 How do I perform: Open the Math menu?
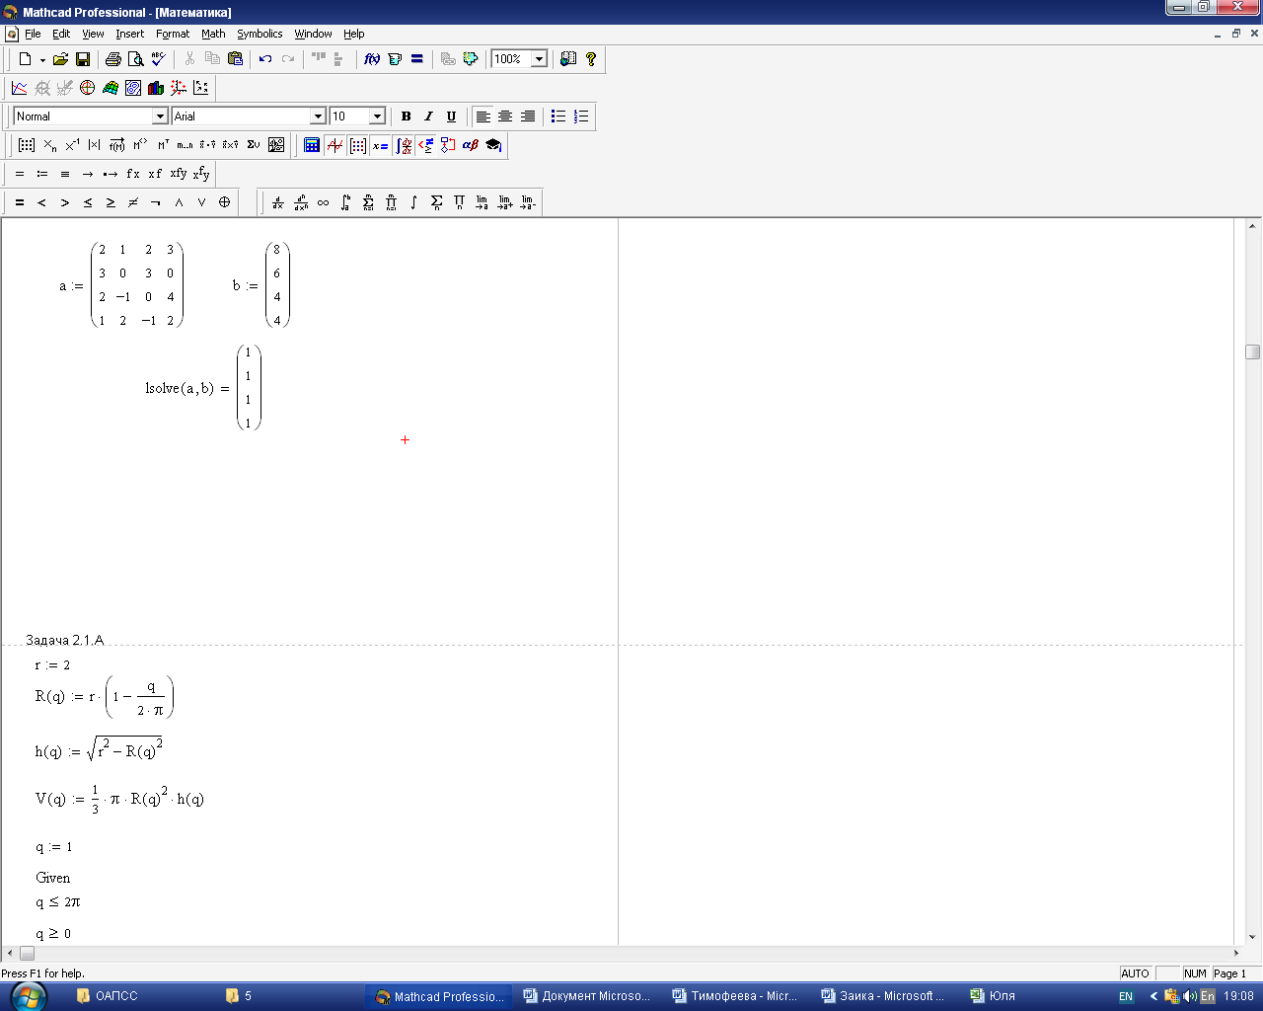213,34
